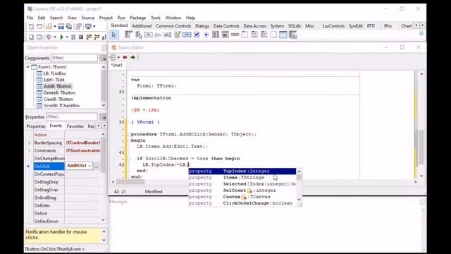Select the TEdit component icon

pyautogui.click(x=168, y=35)
